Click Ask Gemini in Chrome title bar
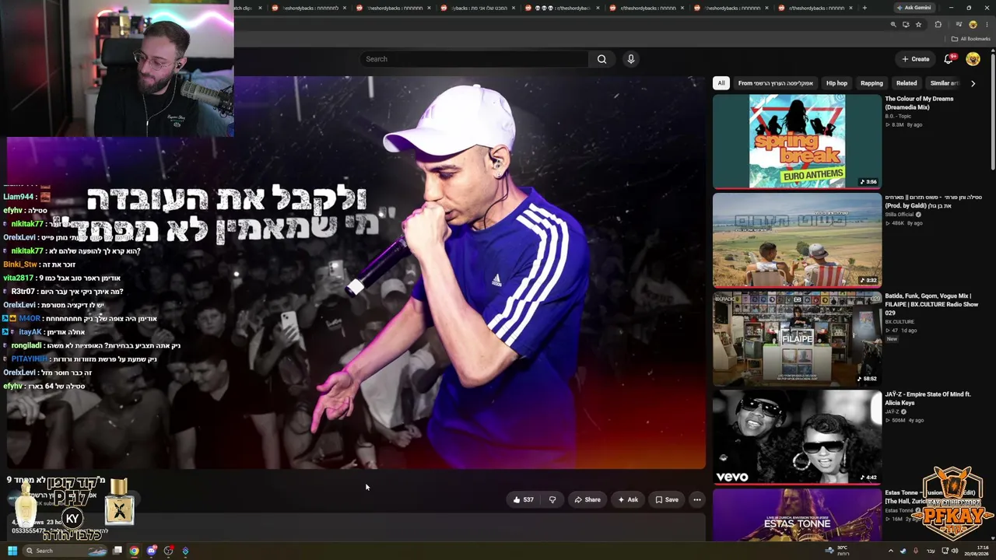The width and height of the screenshot is (996, 560). (x=914, y=8)
